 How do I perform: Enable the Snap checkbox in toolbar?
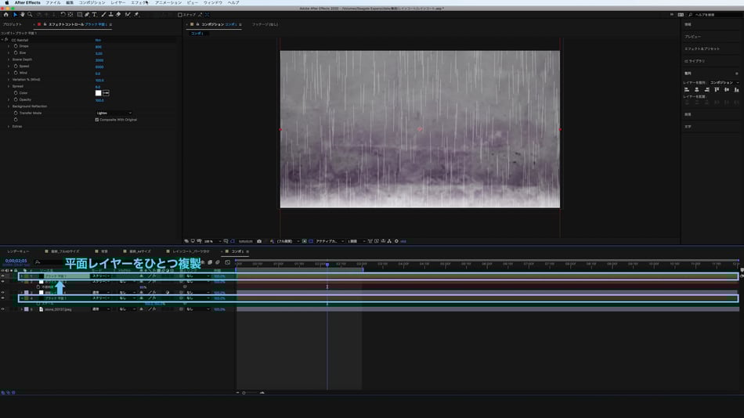tap(180, 14)
